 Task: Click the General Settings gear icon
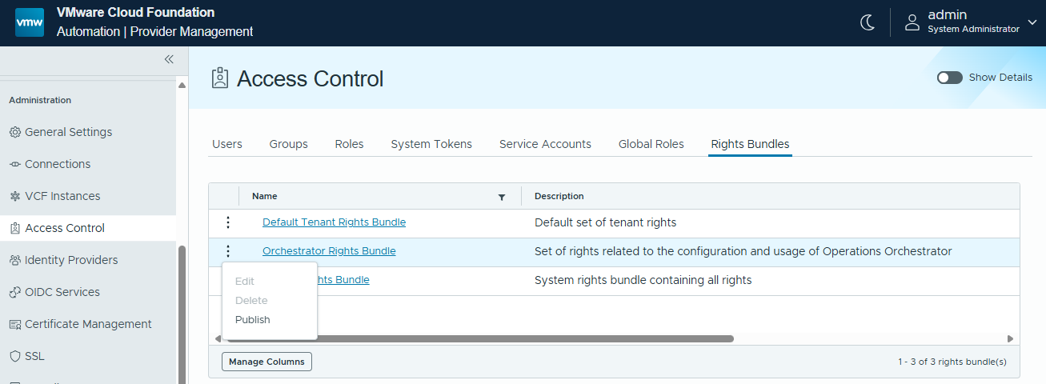coord(14,132)
